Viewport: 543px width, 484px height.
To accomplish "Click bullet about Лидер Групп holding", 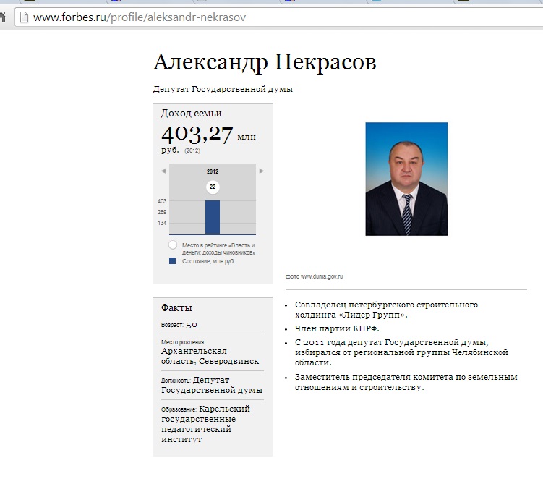I will (x=386, y=310).
